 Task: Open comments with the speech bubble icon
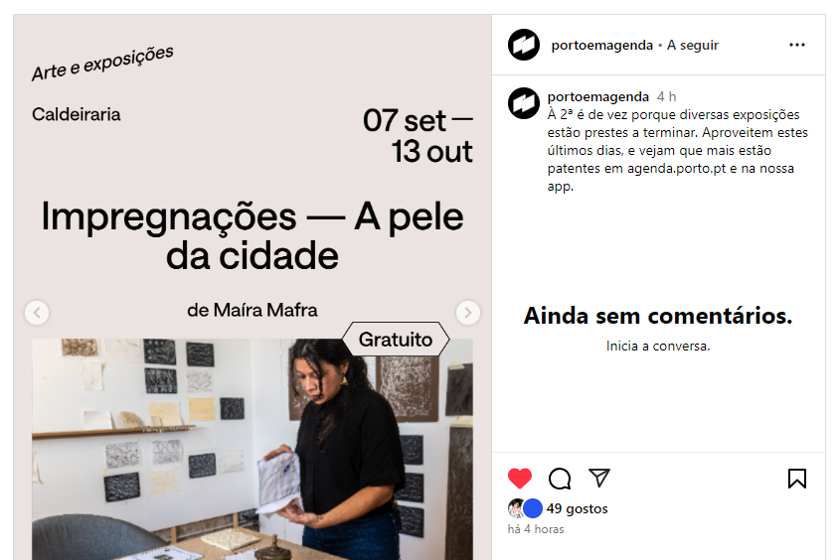(560, 479)
